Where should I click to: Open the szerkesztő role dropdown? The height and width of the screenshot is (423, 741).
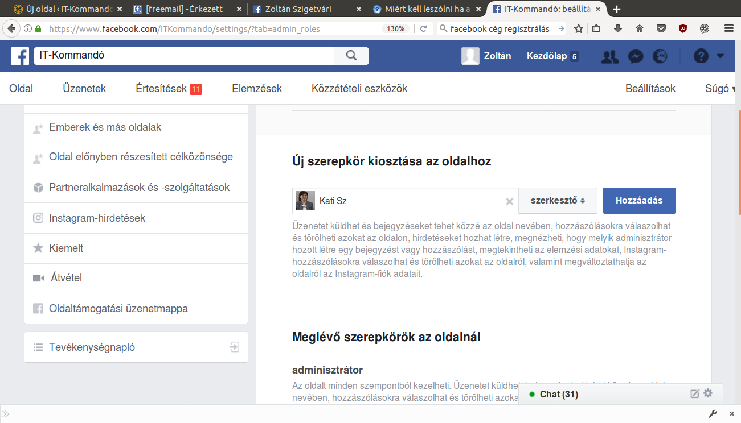click(x=558, y=201)
